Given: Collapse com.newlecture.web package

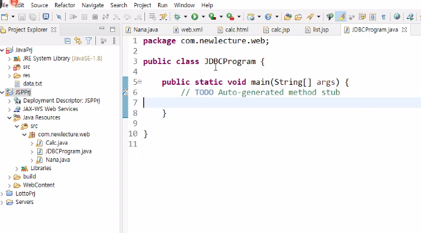Looking at the screenshot, I should pos(24,135).
